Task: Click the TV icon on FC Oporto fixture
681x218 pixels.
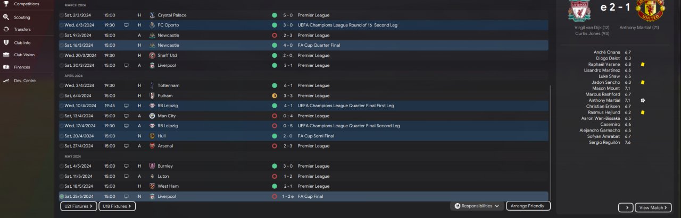Action: tap(126, 25)
